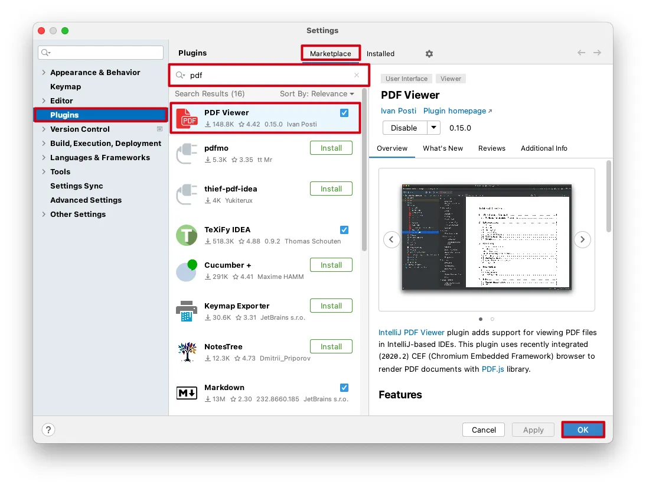646x487 pixels.
Task: Install the Keymap Exporter plugin
Action: click(x=331, y=306)
